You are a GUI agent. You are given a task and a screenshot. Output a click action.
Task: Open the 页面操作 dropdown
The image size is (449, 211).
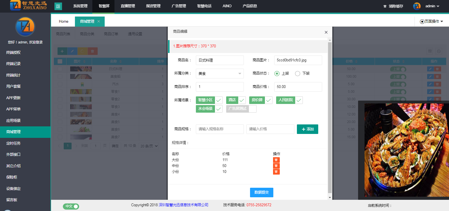[x=431, y=21]
